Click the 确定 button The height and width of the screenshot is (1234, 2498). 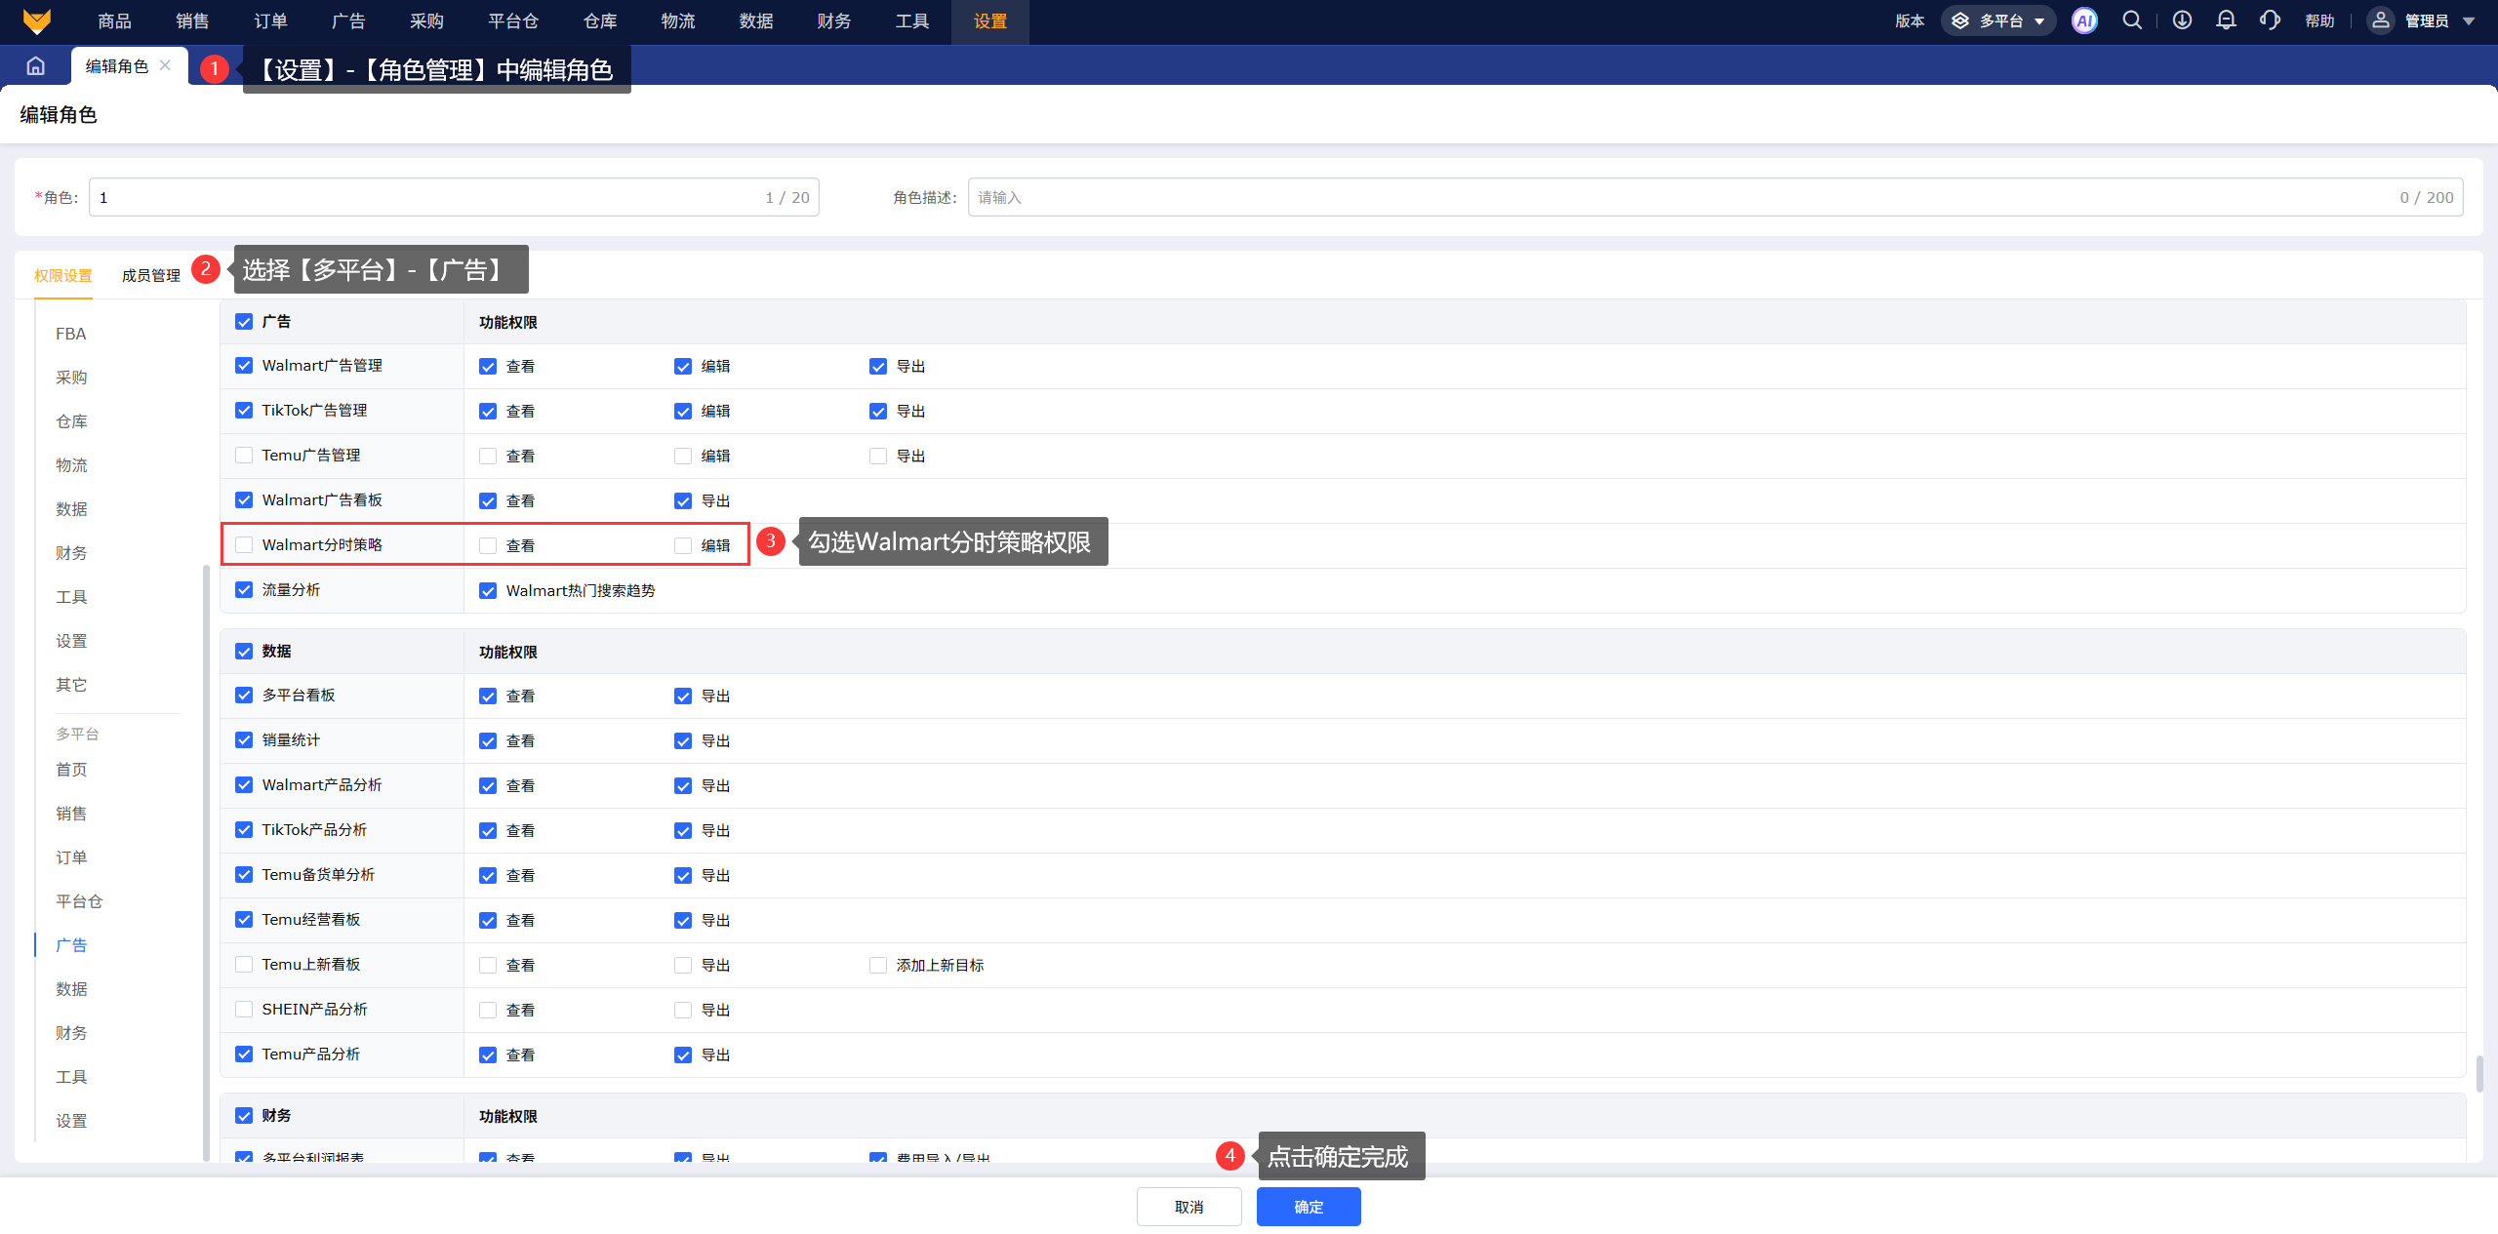tap(1308, 1207)
